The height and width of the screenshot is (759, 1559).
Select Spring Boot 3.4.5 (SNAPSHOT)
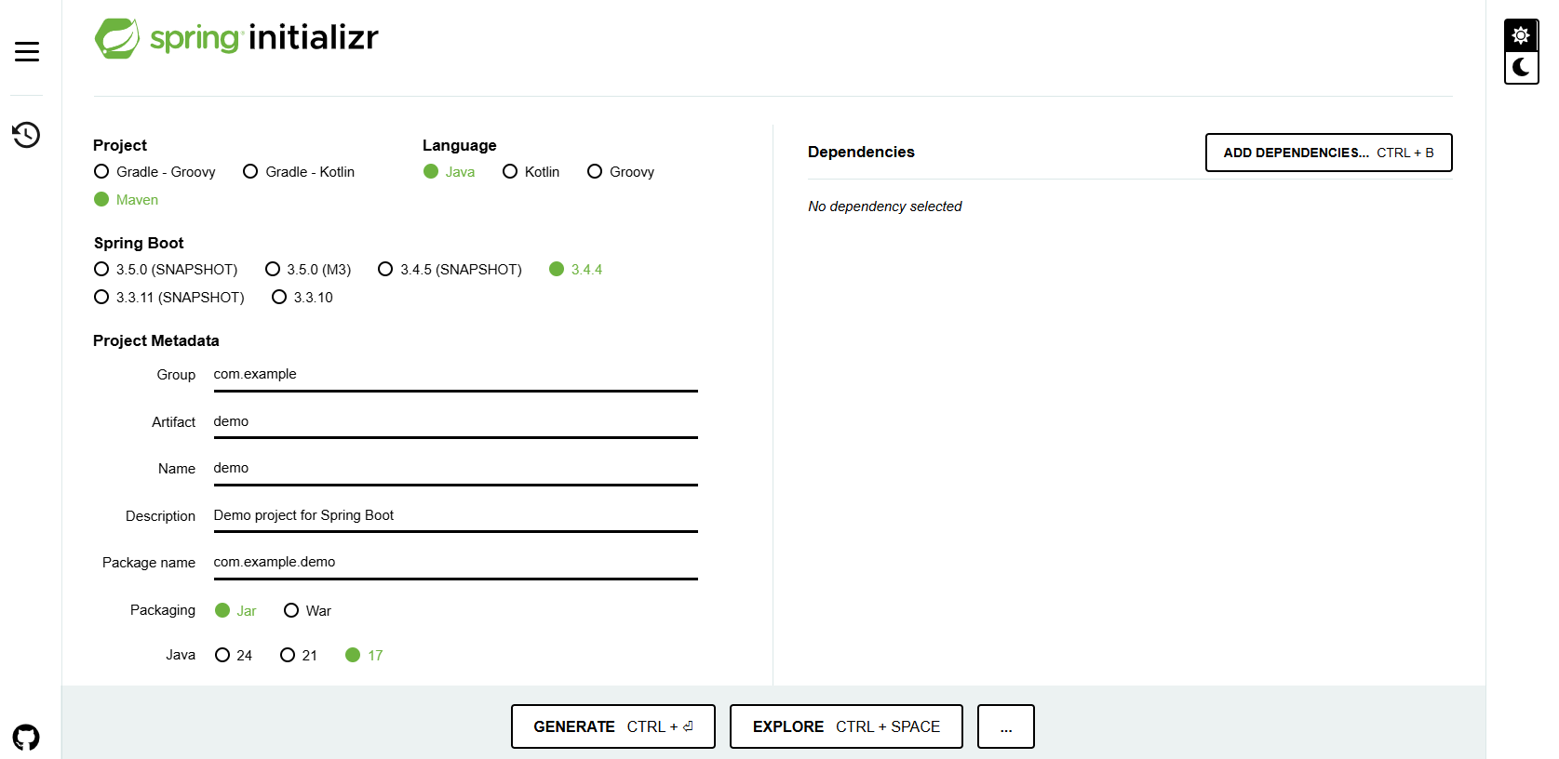coord(450,270)
